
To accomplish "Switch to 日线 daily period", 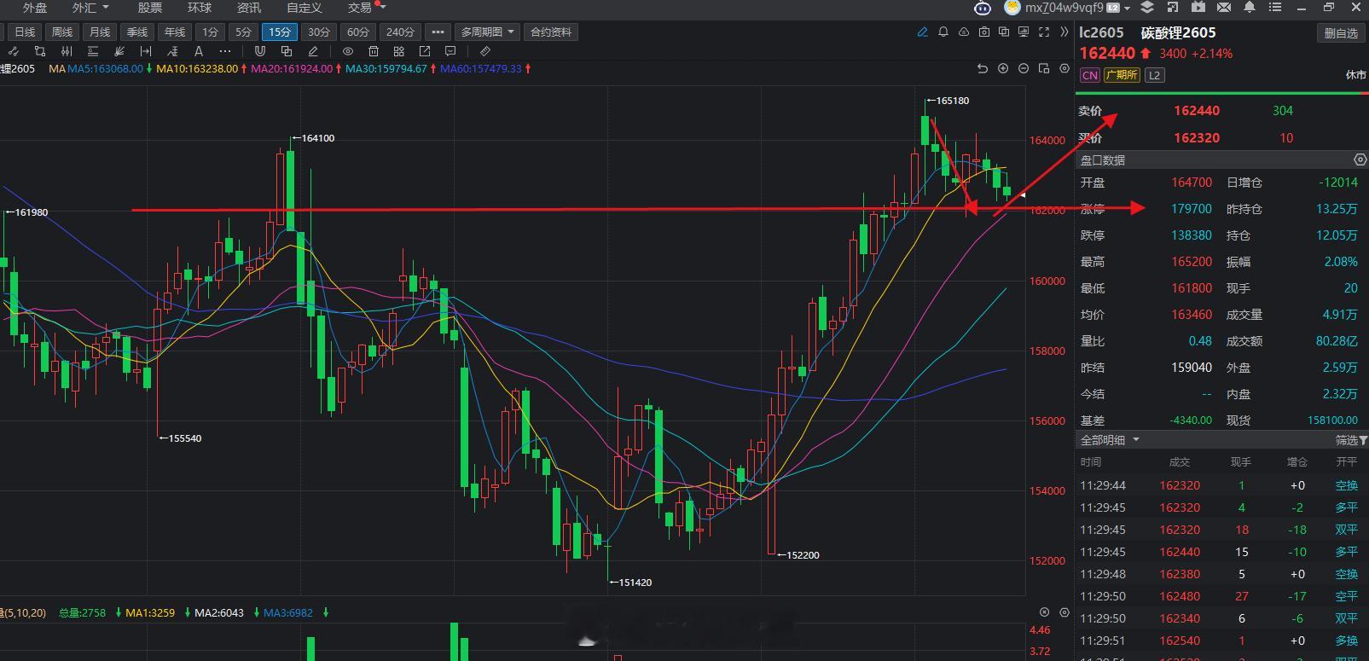I will tap(25, 32).
